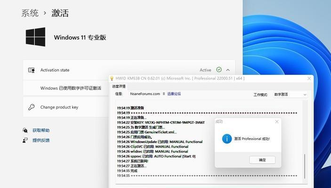Click the green Active checkmark icon
The width and height of the screenshot is (331, 188).
click(x=219, y=70)
